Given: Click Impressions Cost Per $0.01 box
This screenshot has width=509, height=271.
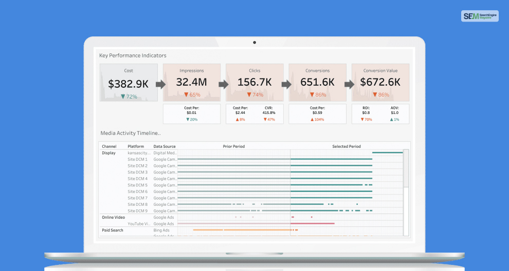Looking at the screenshot, I should (192, 114).
